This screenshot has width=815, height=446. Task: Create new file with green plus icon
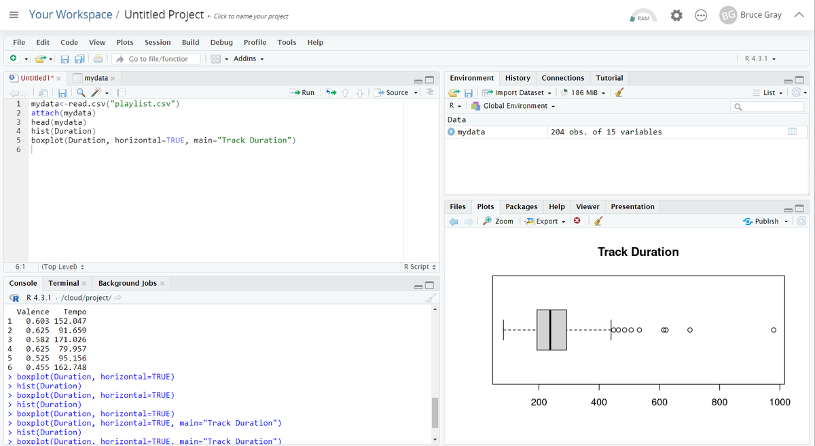click(14, 58)
